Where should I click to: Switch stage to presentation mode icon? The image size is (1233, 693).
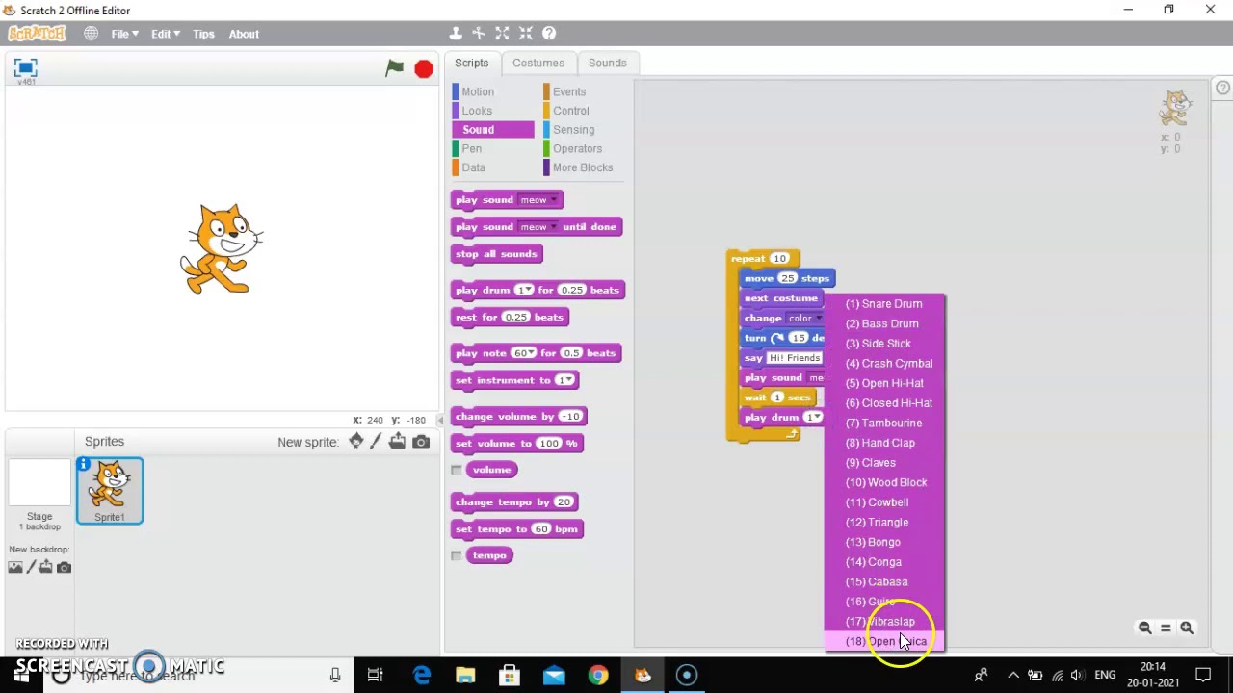[x=25, y=67]
